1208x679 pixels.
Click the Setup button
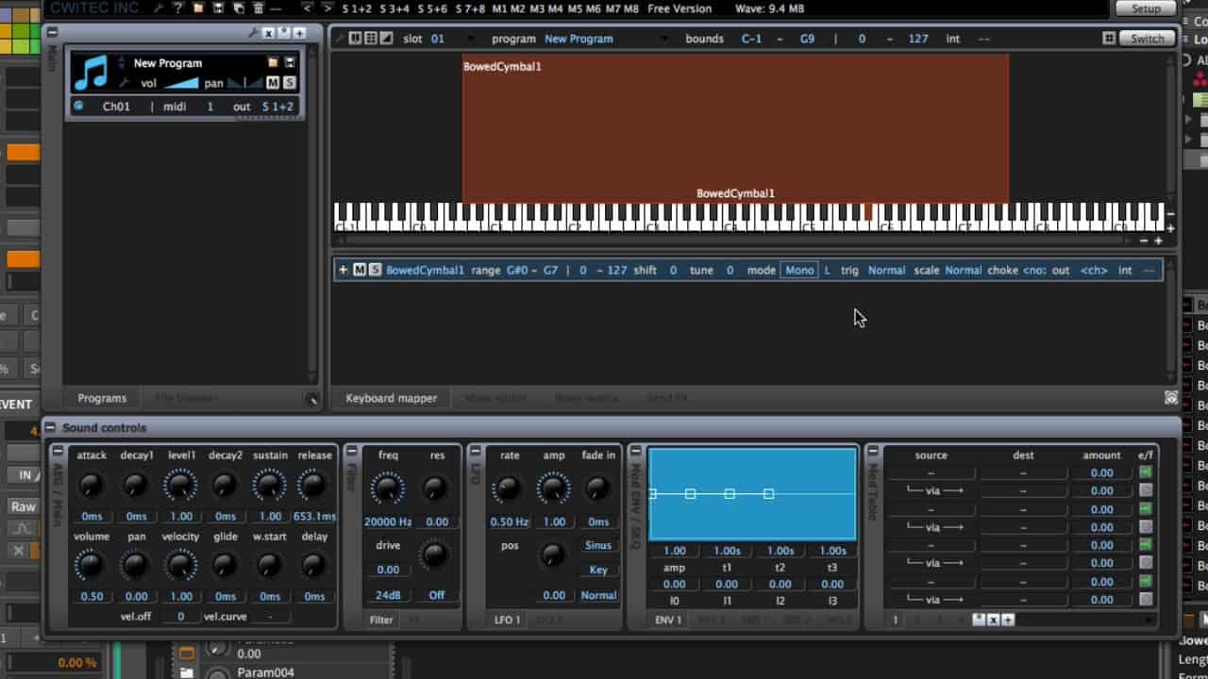1146,8
